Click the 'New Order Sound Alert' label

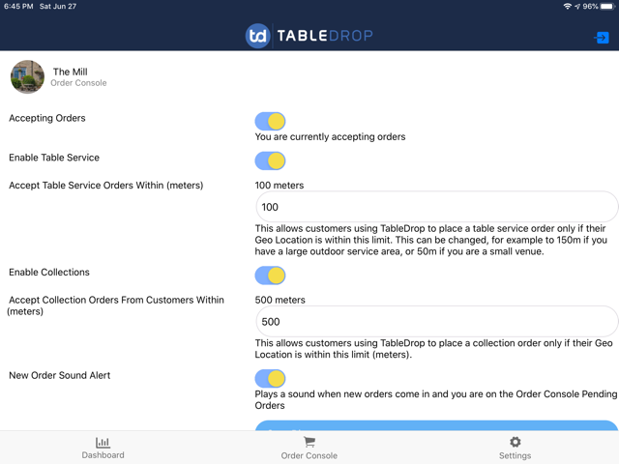coord(60,375)
